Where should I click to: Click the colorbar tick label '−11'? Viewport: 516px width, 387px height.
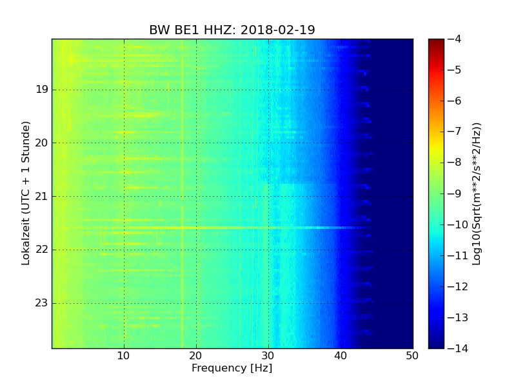coord(458,255)
